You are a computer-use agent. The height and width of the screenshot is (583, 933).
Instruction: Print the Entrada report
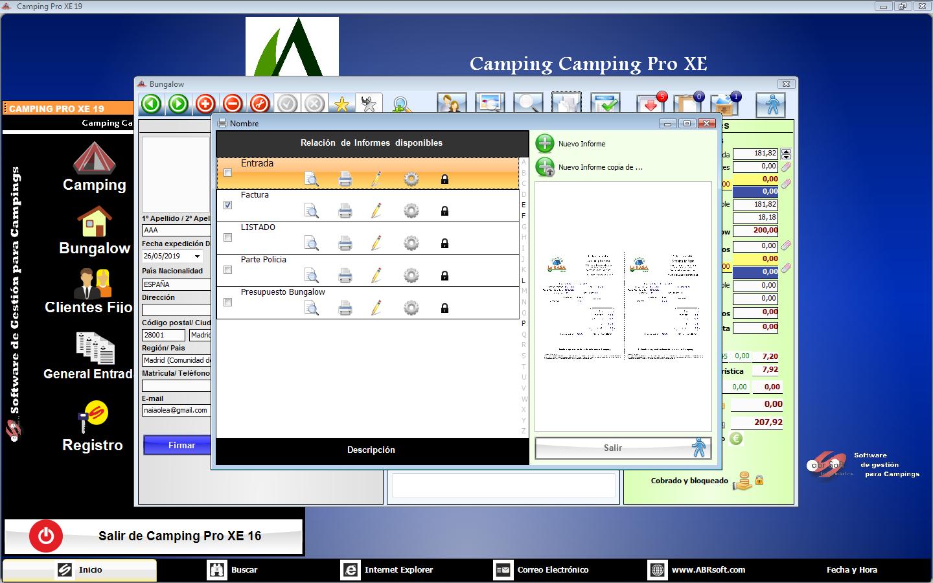[345, 179]
